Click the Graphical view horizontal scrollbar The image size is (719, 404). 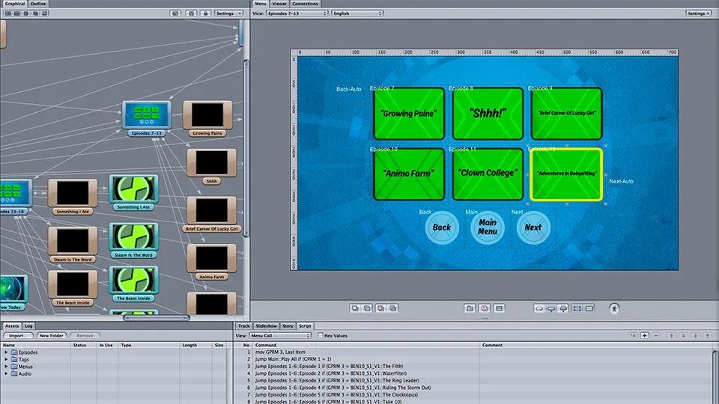(156, 317)
